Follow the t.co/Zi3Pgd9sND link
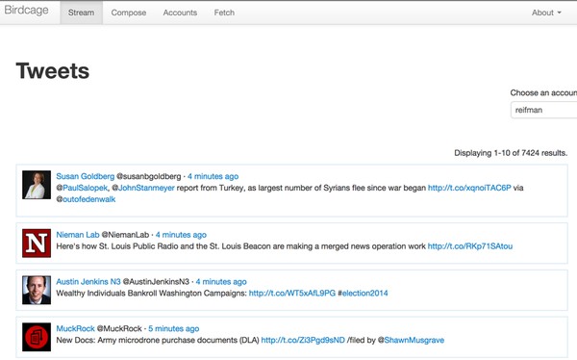Screen dimensions: 577x360 coord(303,340)
